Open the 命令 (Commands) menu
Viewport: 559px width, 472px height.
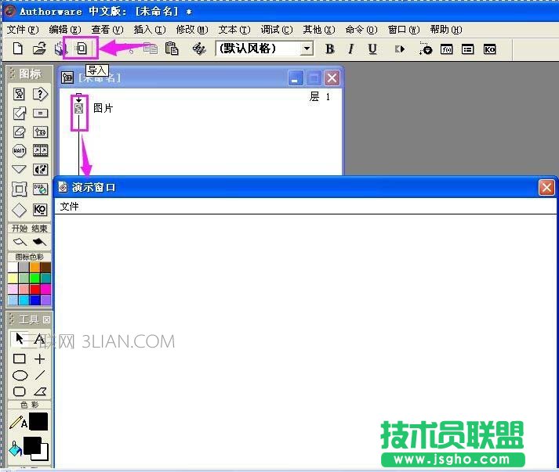pyautogui.click(x=361, y=30)
